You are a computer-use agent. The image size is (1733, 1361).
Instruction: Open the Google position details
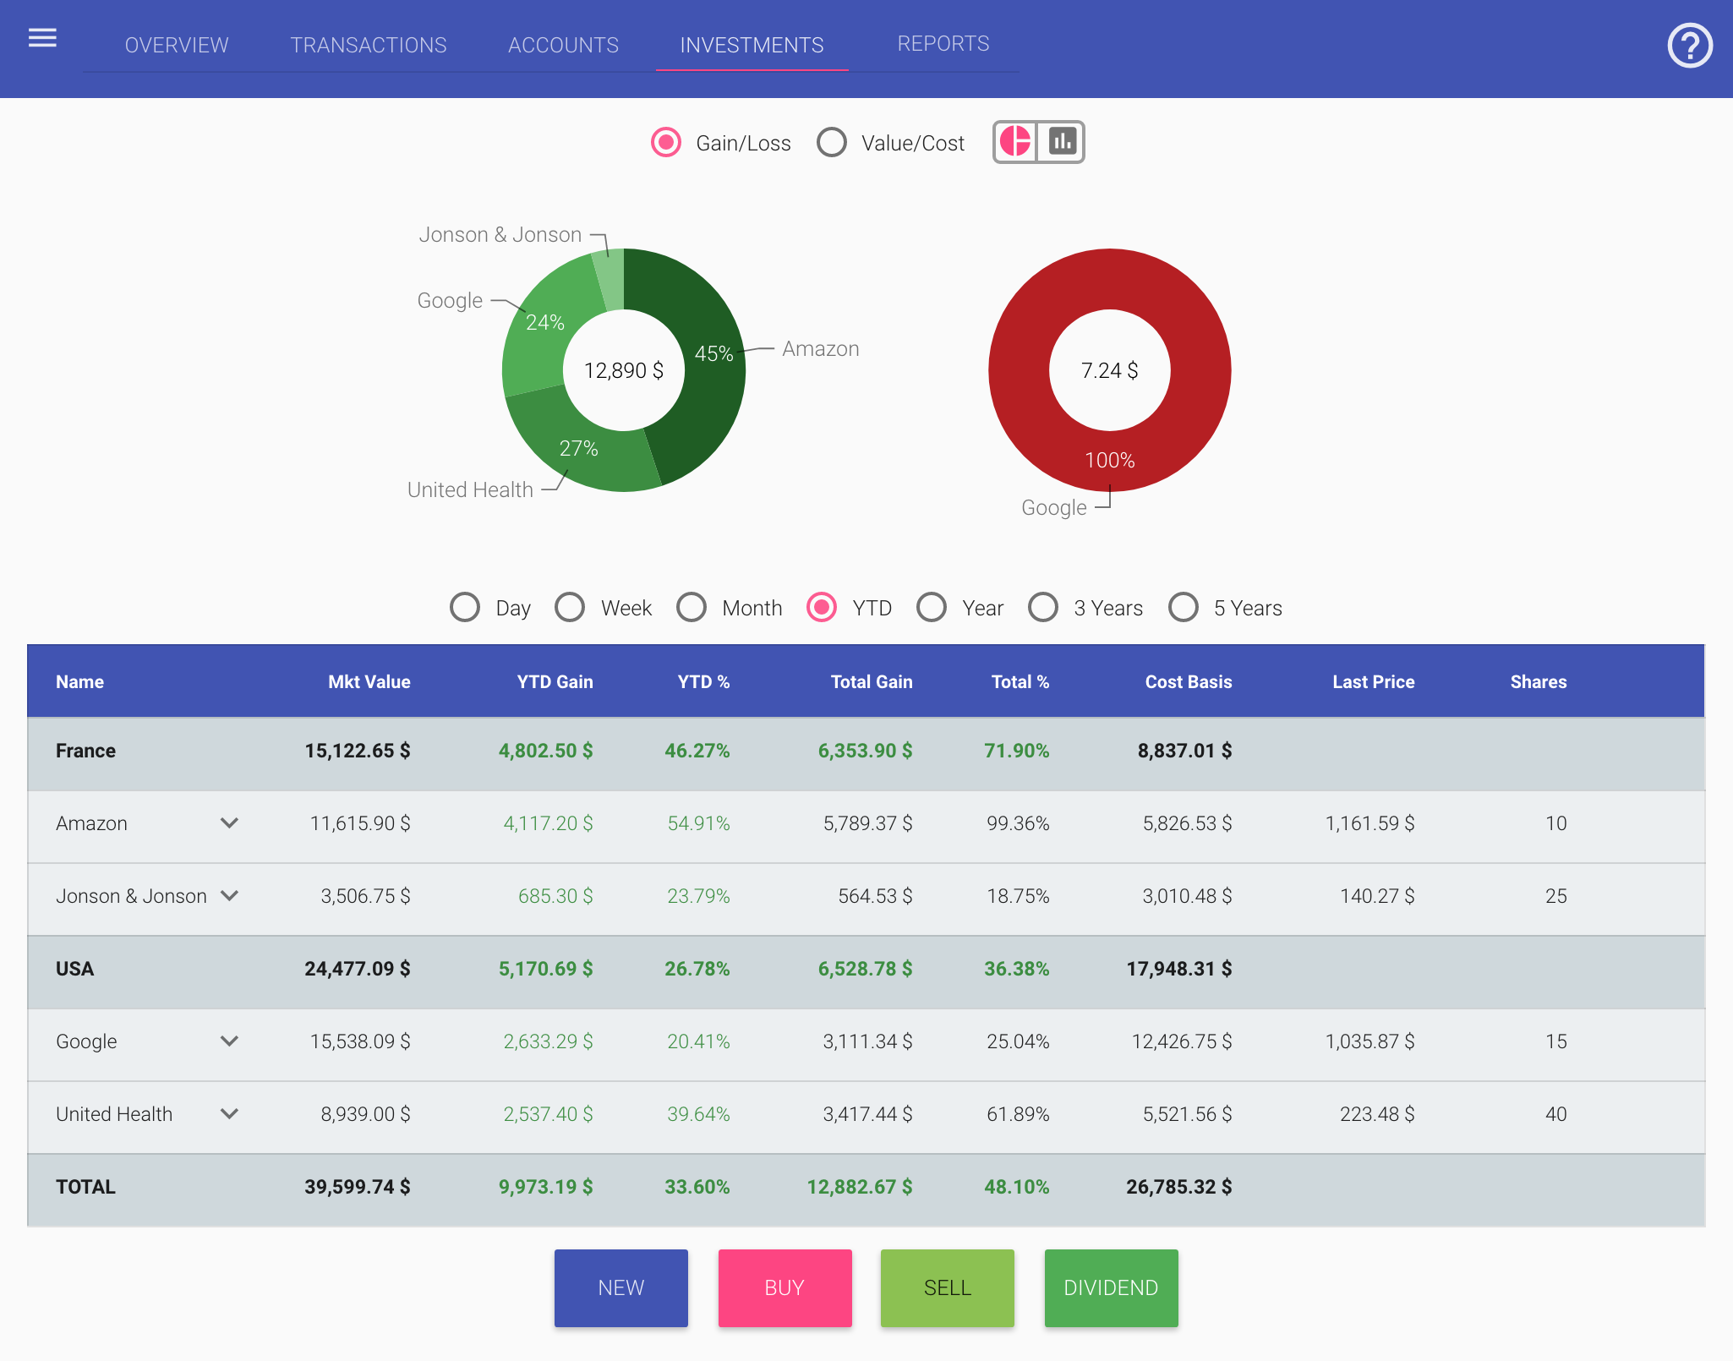click(x=229, y=1041)
